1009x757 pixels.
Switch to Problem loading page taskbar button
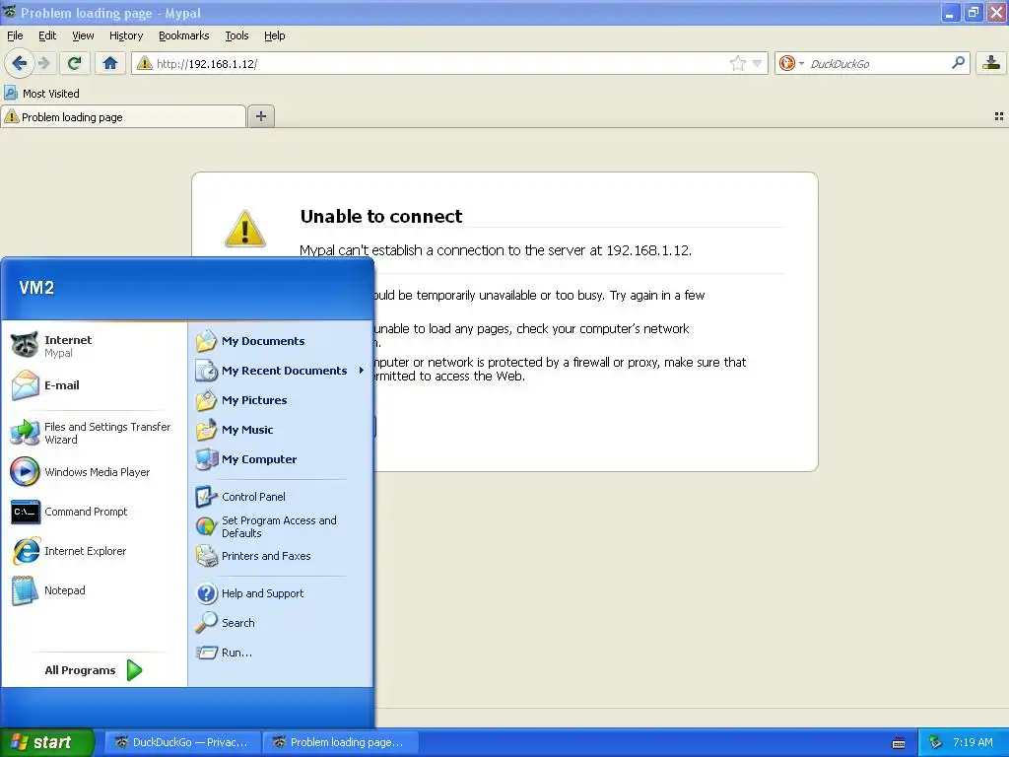click(340, 742)
